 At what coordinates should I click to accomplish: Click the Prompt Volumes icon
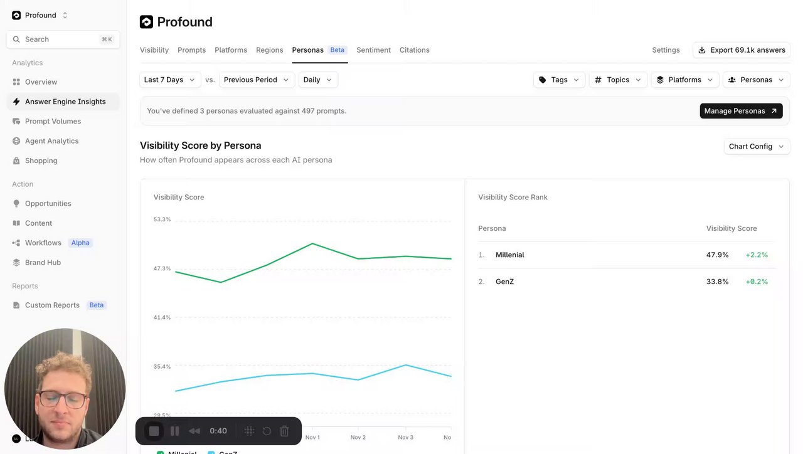point(16,121)
